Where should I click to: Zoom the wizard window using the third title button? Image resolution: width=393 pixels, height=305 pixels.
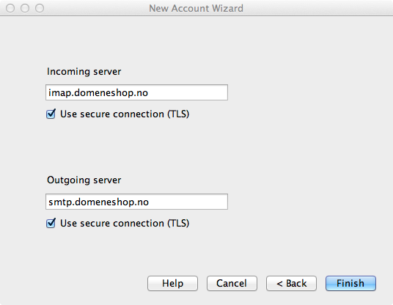(40, 8)
